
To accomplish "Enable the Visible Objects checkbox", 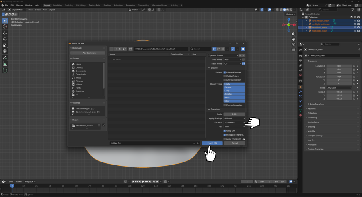I will point(225,76).
